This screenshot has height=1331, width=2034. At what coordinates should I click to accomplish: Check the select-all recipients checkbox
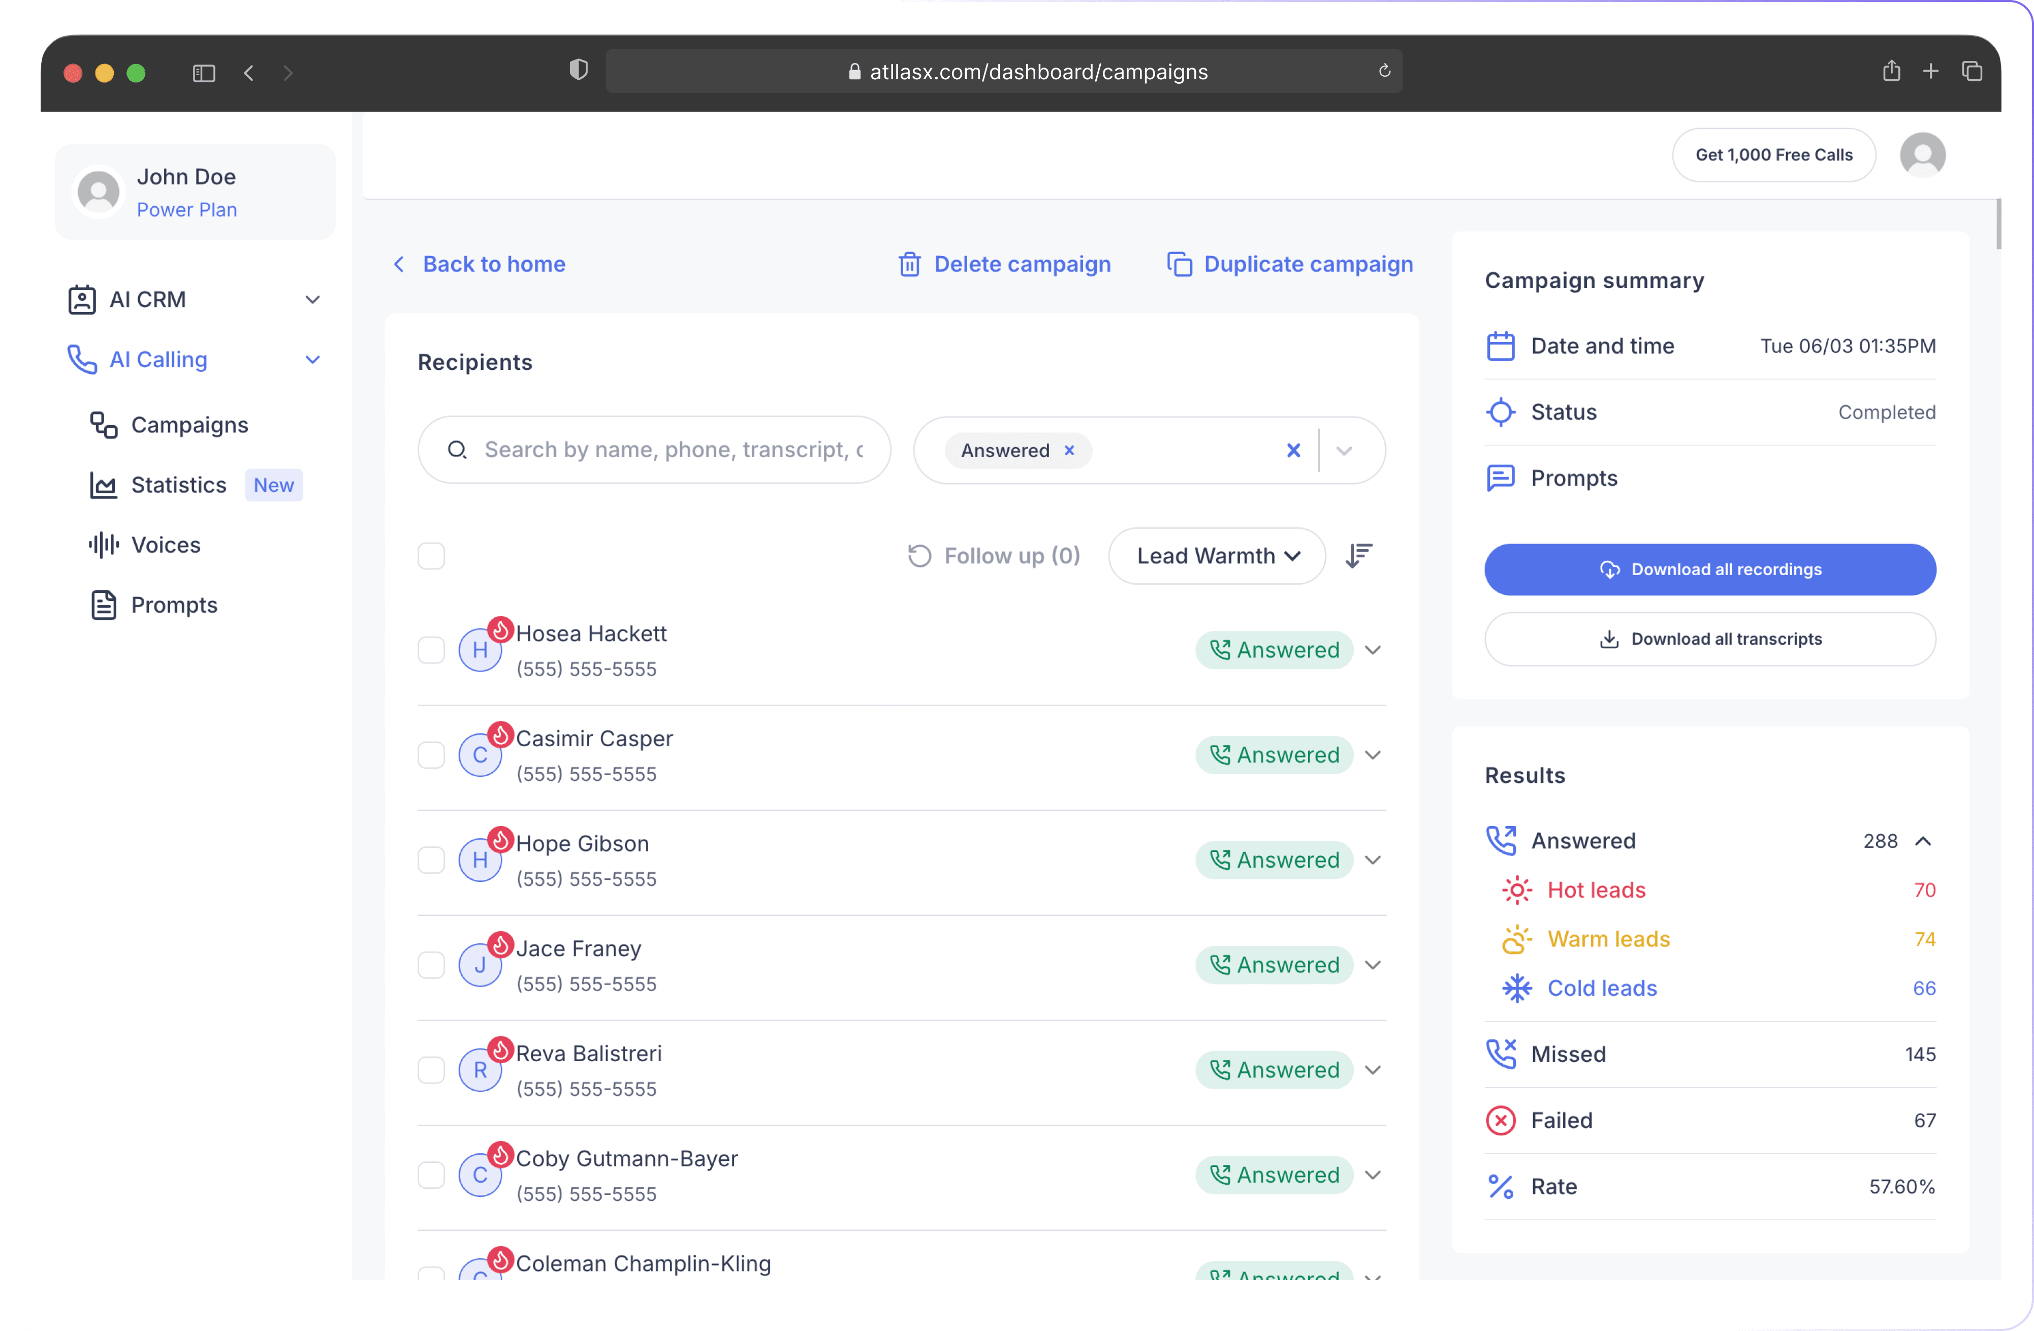point(432,556)
